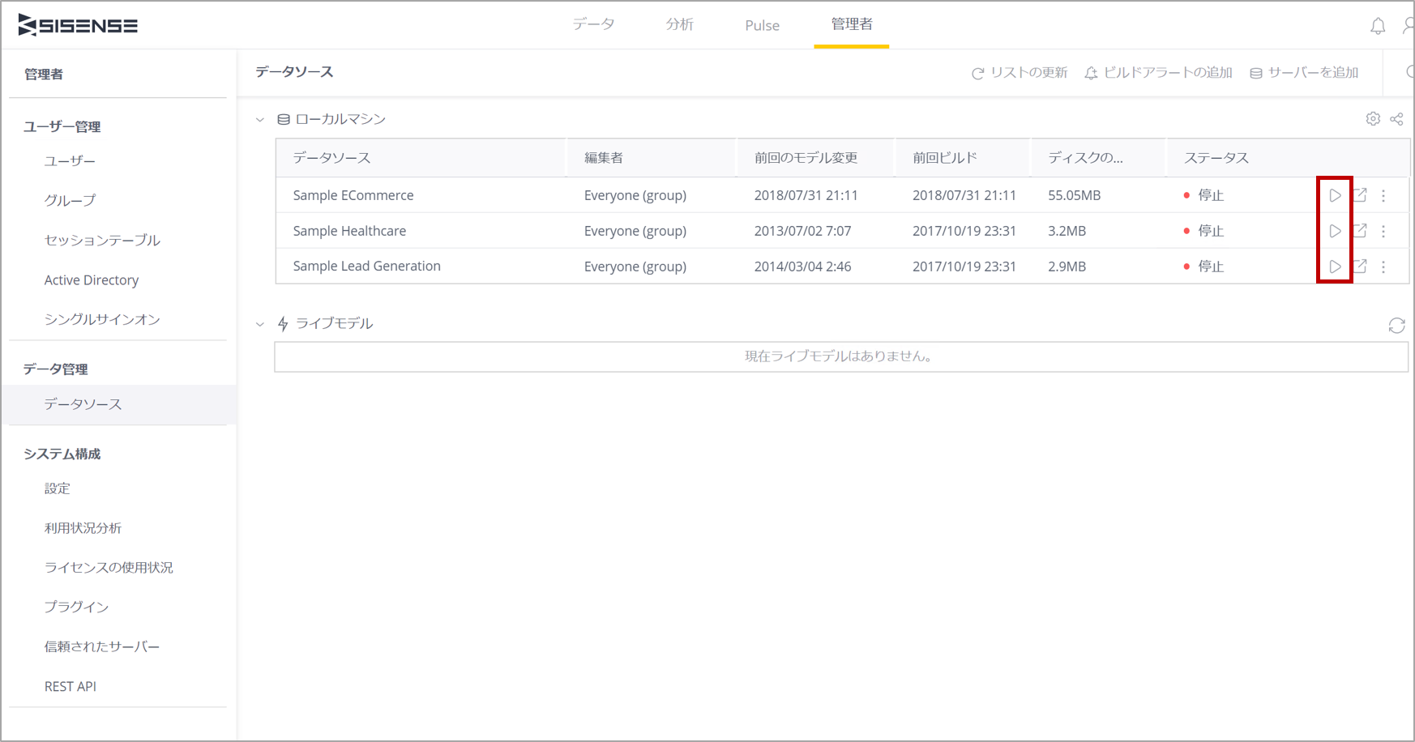Click サーバーを追加 button
1415x742 pixels.
pyautogui.click(x=1304, y=73)
